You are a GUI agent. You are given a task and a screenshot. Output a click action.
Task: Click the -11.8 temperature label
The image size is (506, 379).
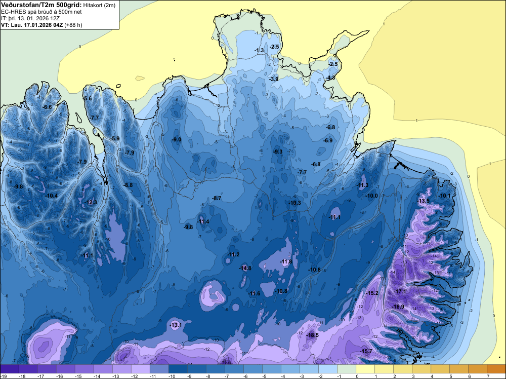pos(286,262)
